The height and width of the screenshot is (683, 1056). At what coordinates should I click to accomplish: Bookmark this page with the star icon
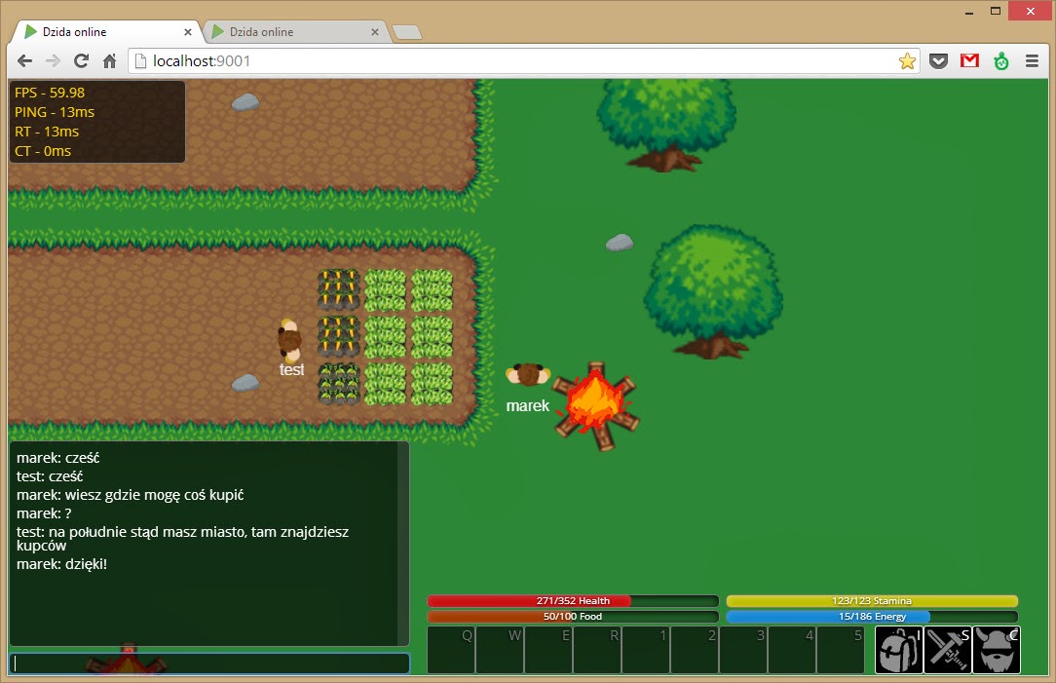907,61
